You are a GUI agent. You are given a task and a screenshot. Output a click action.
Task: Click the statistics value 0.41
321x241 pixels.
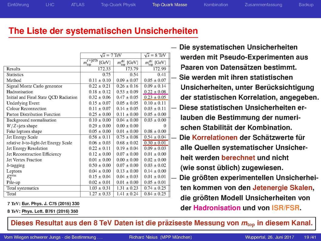162,75
